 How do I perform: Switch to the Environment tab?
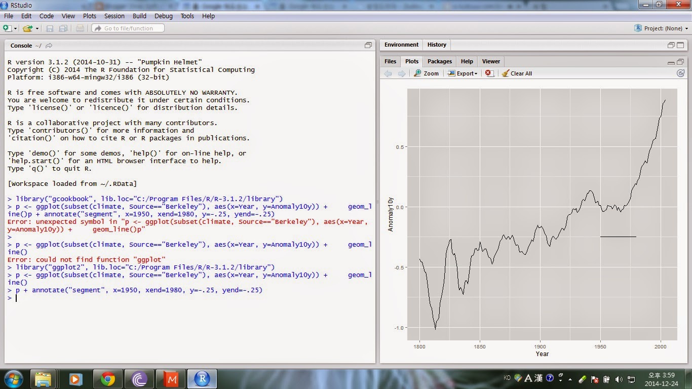(401, 45)
